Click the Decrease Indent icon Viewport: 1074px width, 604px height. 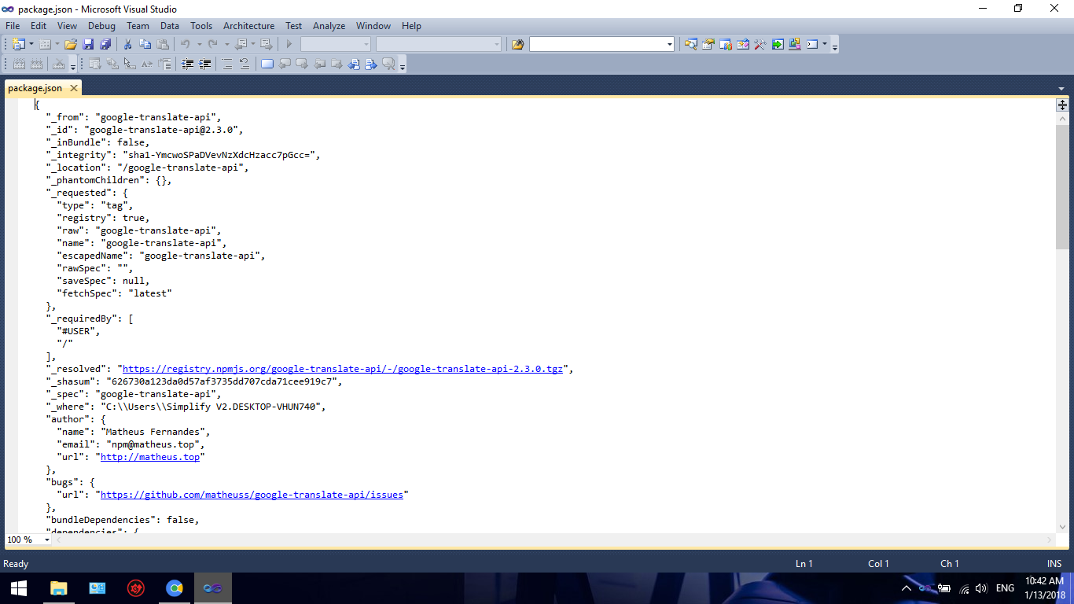tap(188, 64)
